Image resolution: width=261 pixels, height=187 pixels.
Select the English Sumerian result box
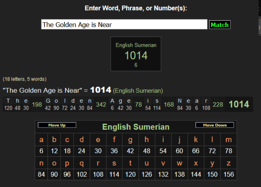(x=135, y=54)
